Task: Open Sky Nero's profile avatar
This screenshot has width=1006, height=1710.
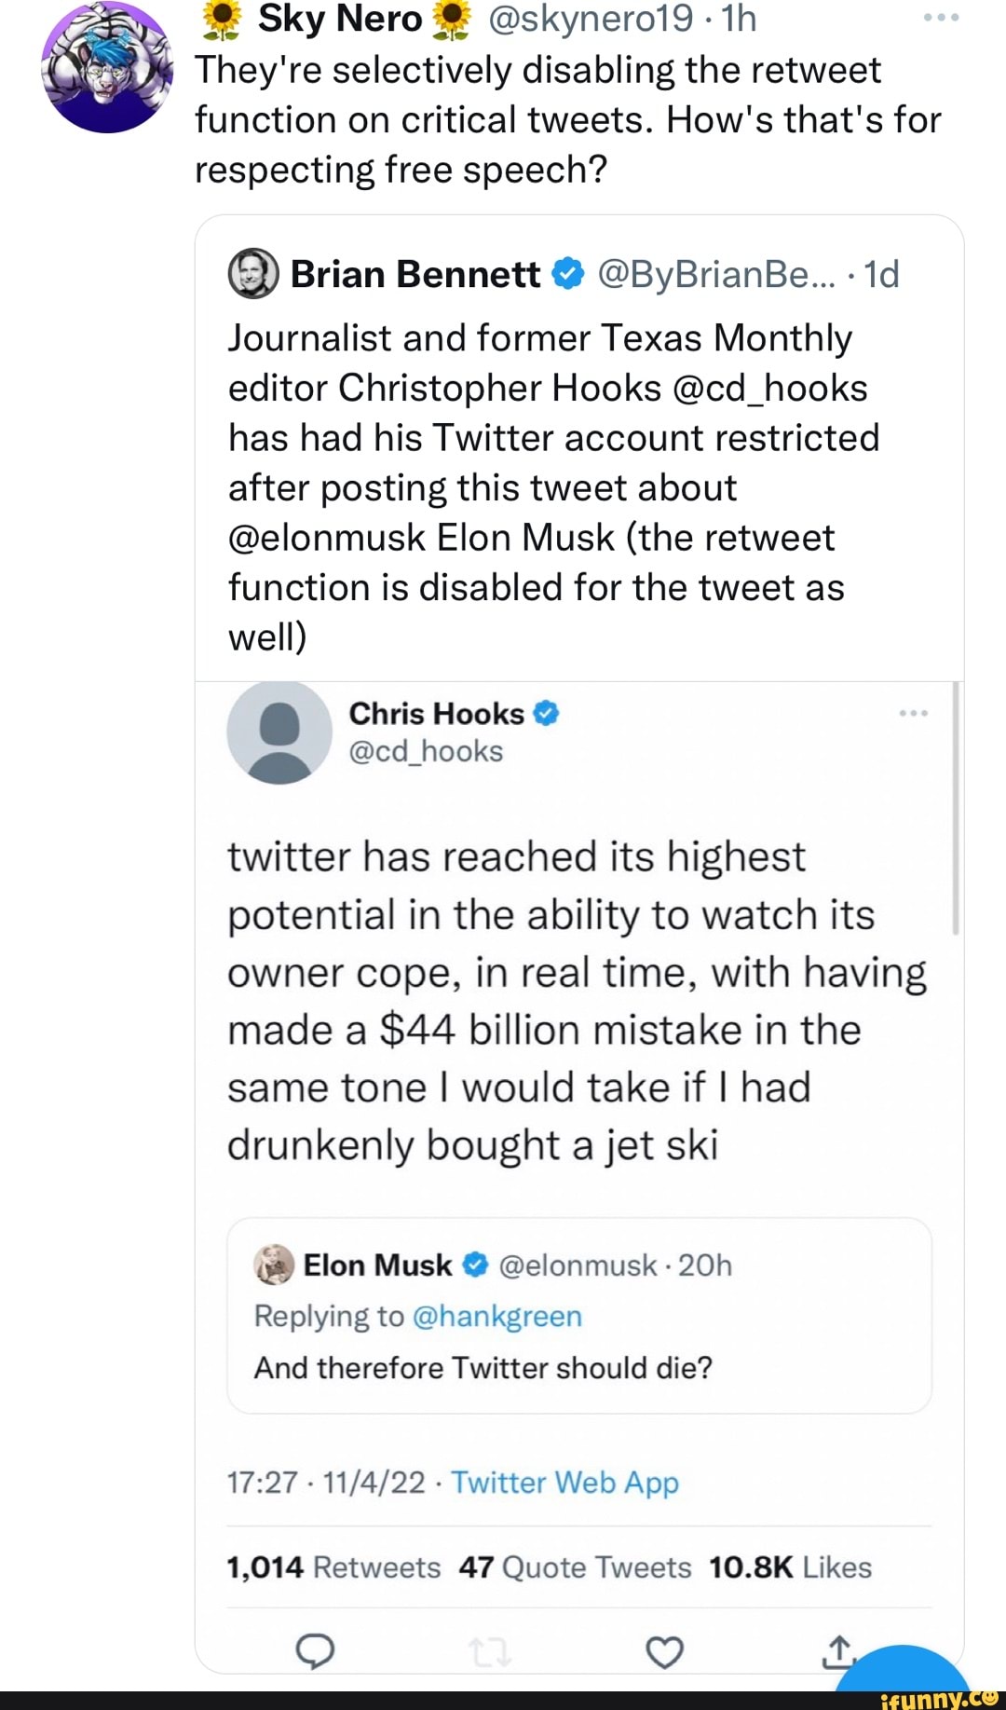Action: [x=107, y=68]
